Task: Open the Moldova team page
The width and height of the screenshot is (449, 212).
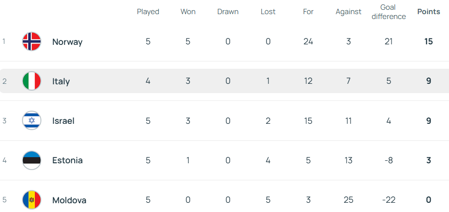Action: (x=69, y=200)
